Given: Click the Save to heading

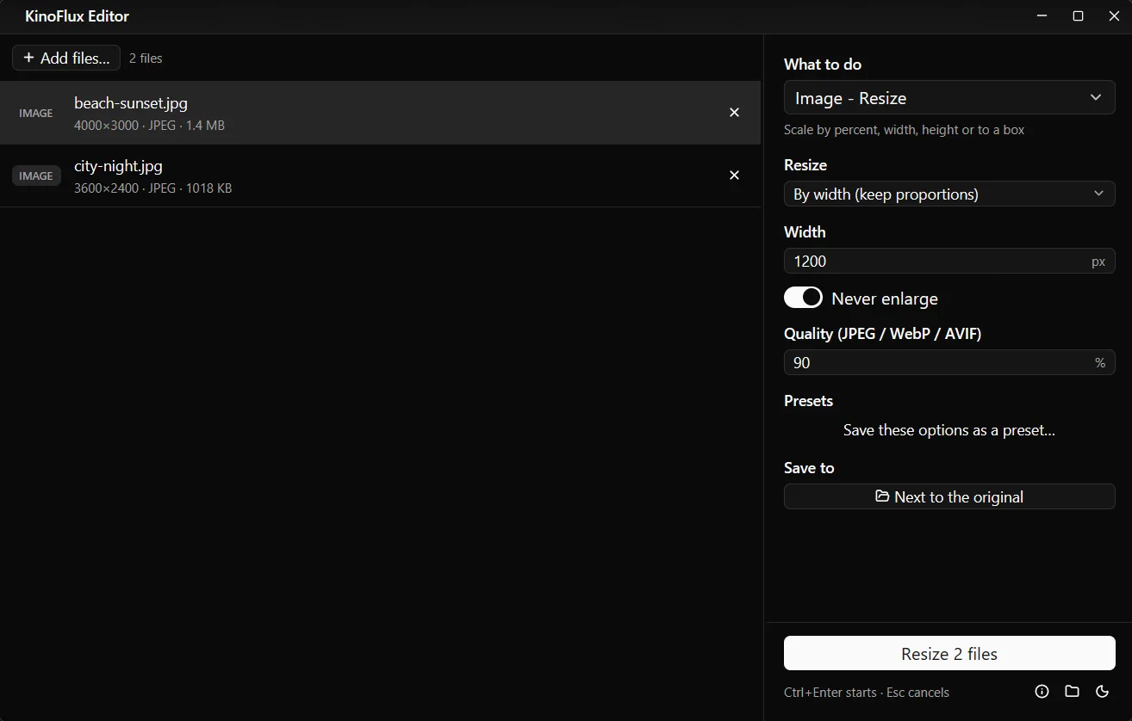Looking at the screenshot, I should click(809, 468).
